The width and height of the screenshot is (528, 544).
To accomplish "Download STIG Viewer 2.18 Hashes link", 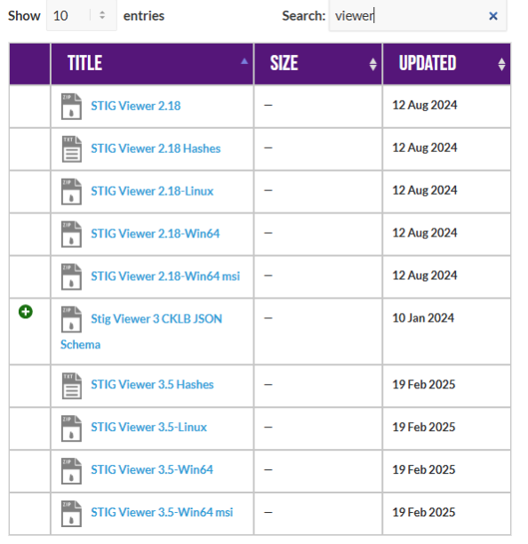I will [156, 148].
